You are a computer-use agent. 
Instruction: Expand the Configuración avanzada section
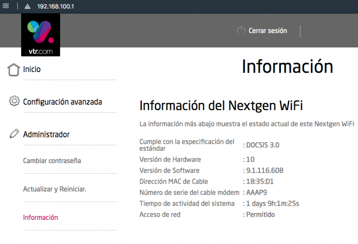point(62,102)
